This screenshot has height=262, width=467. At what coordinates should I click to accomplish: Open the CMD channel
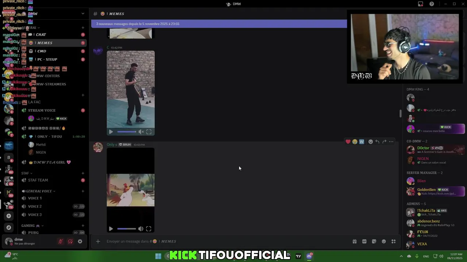point(54,51)
